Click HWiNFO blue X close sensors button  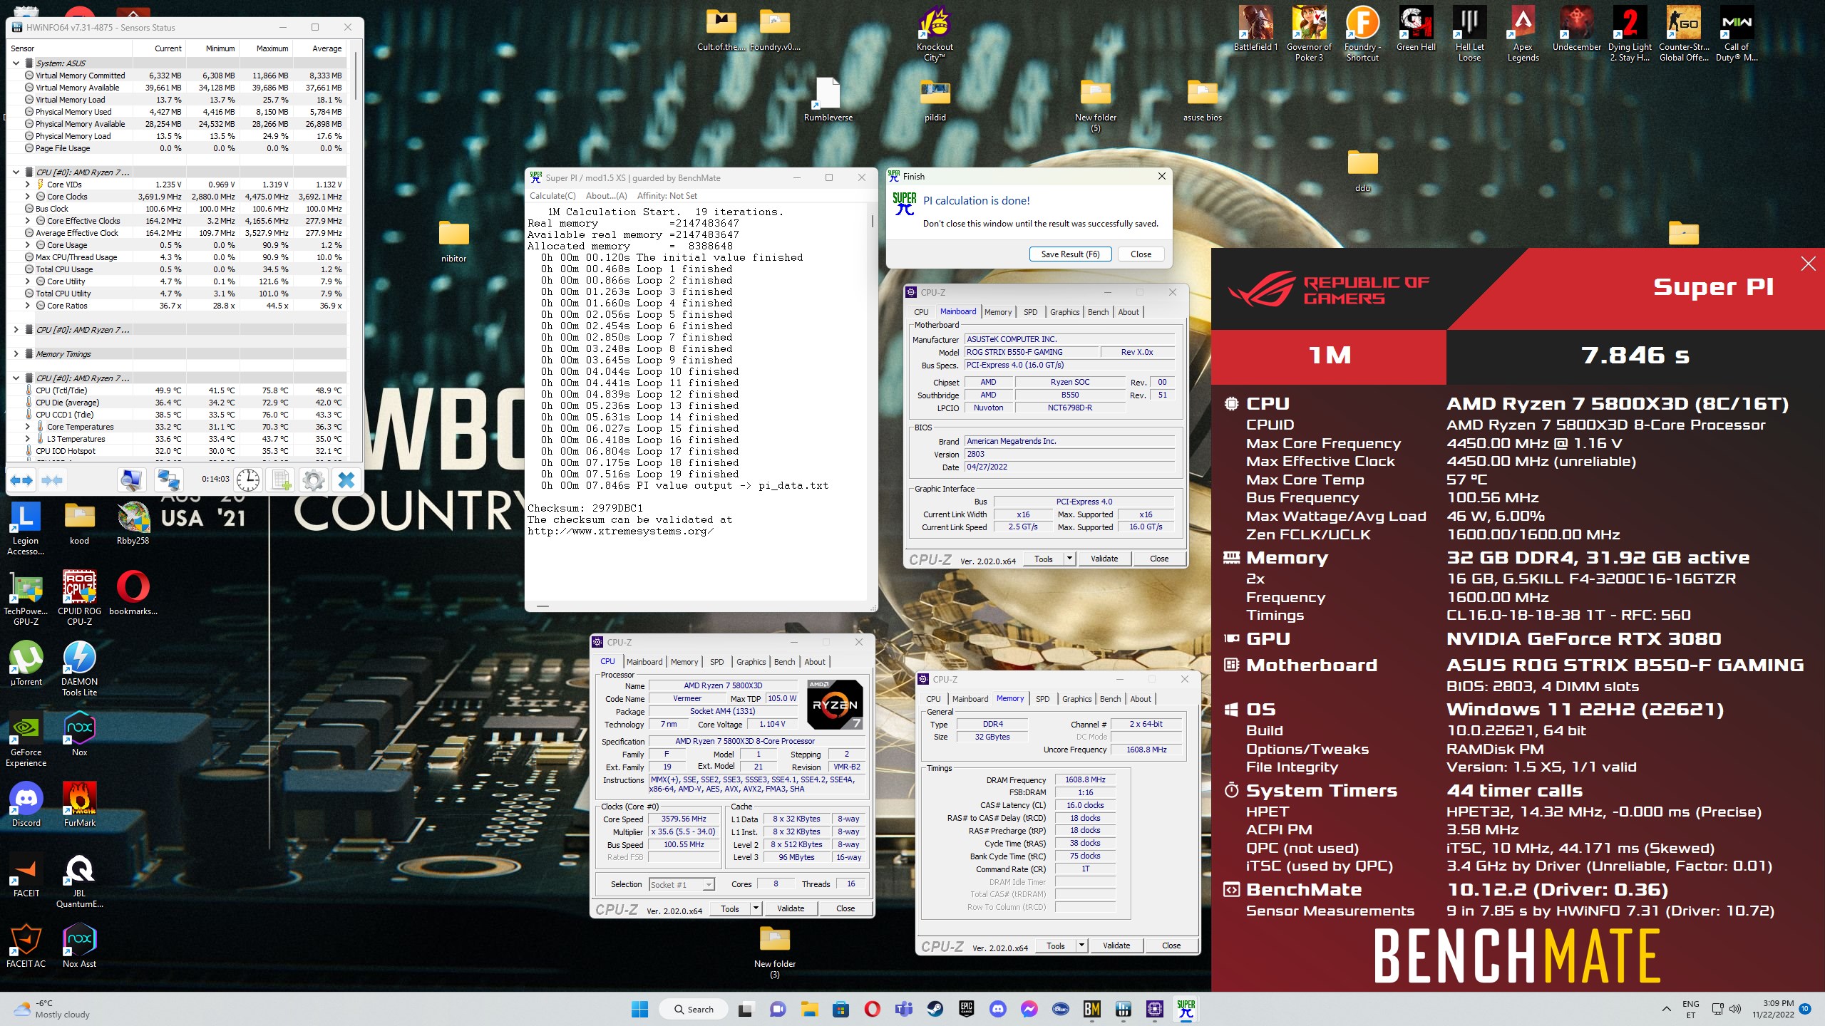(346, 480)
